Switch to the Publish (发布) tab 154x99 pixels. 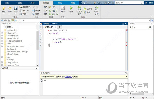click(x=60, y=3)
